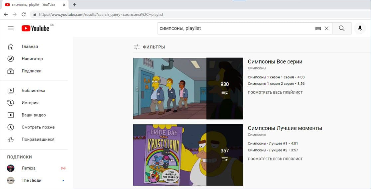
Task: Open Симпсоны channel under Лучшие моменты
Action: [257, 135]
